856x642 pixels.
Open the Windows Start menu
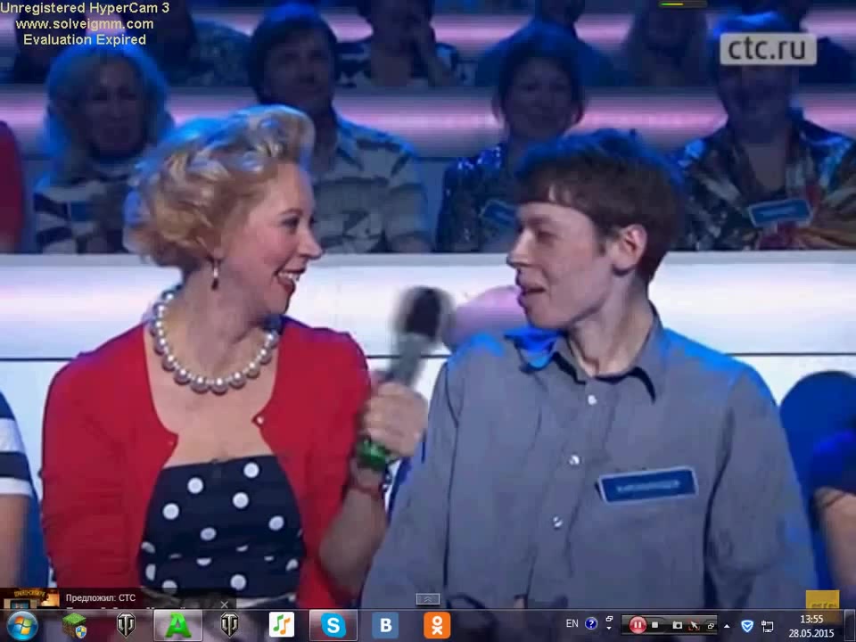[x=21, y=625]
